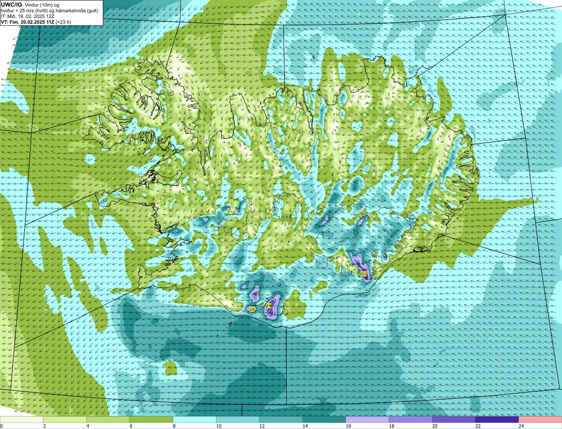Click the legend swatch between 14 and 16

coord(324,420)
